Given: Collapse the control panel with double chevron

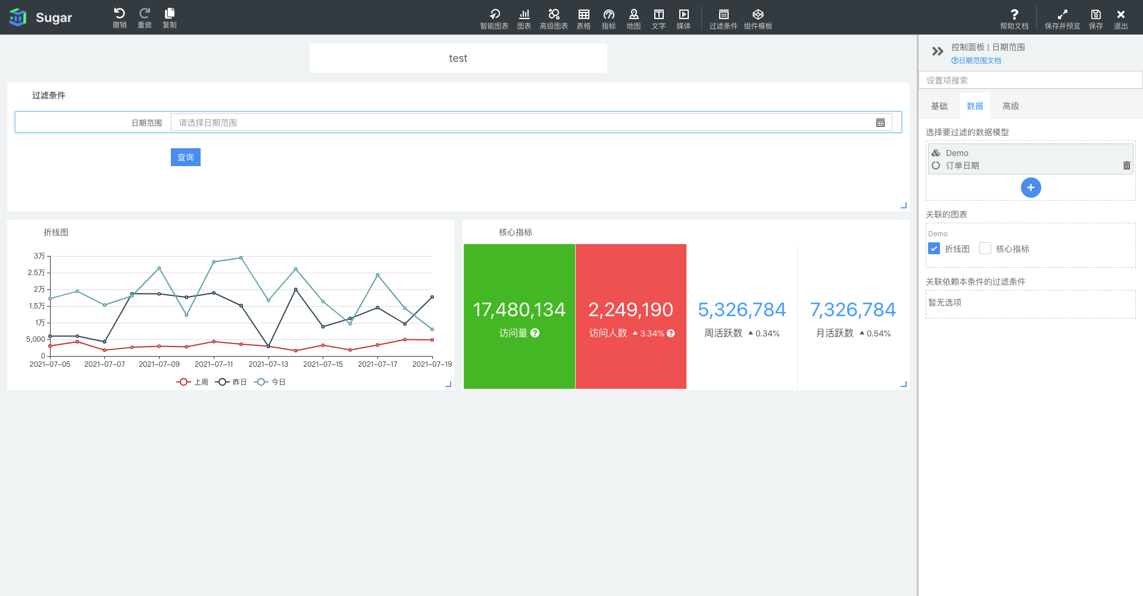Looking at the screenshot, I should pyautogui.click(x=938, y=52).
